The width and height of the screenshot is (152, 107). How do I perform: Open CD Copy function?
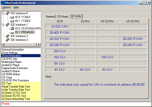7,77
